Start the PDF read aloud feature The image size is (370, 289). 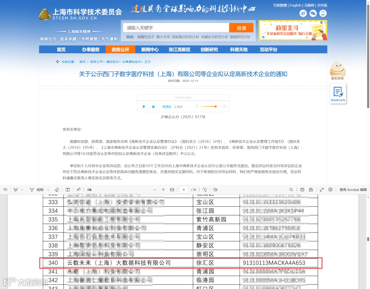coord(78,190)
